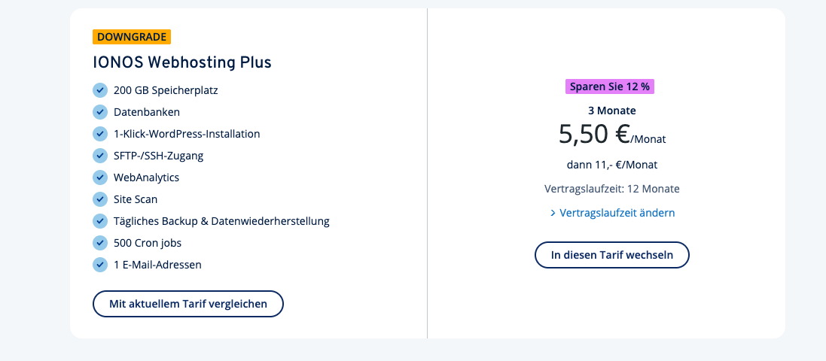Image resolution: width=826 pixels, height=361 pixels.
Task: Click checkmark icon for Tägliches Backup
Action: 100,221
